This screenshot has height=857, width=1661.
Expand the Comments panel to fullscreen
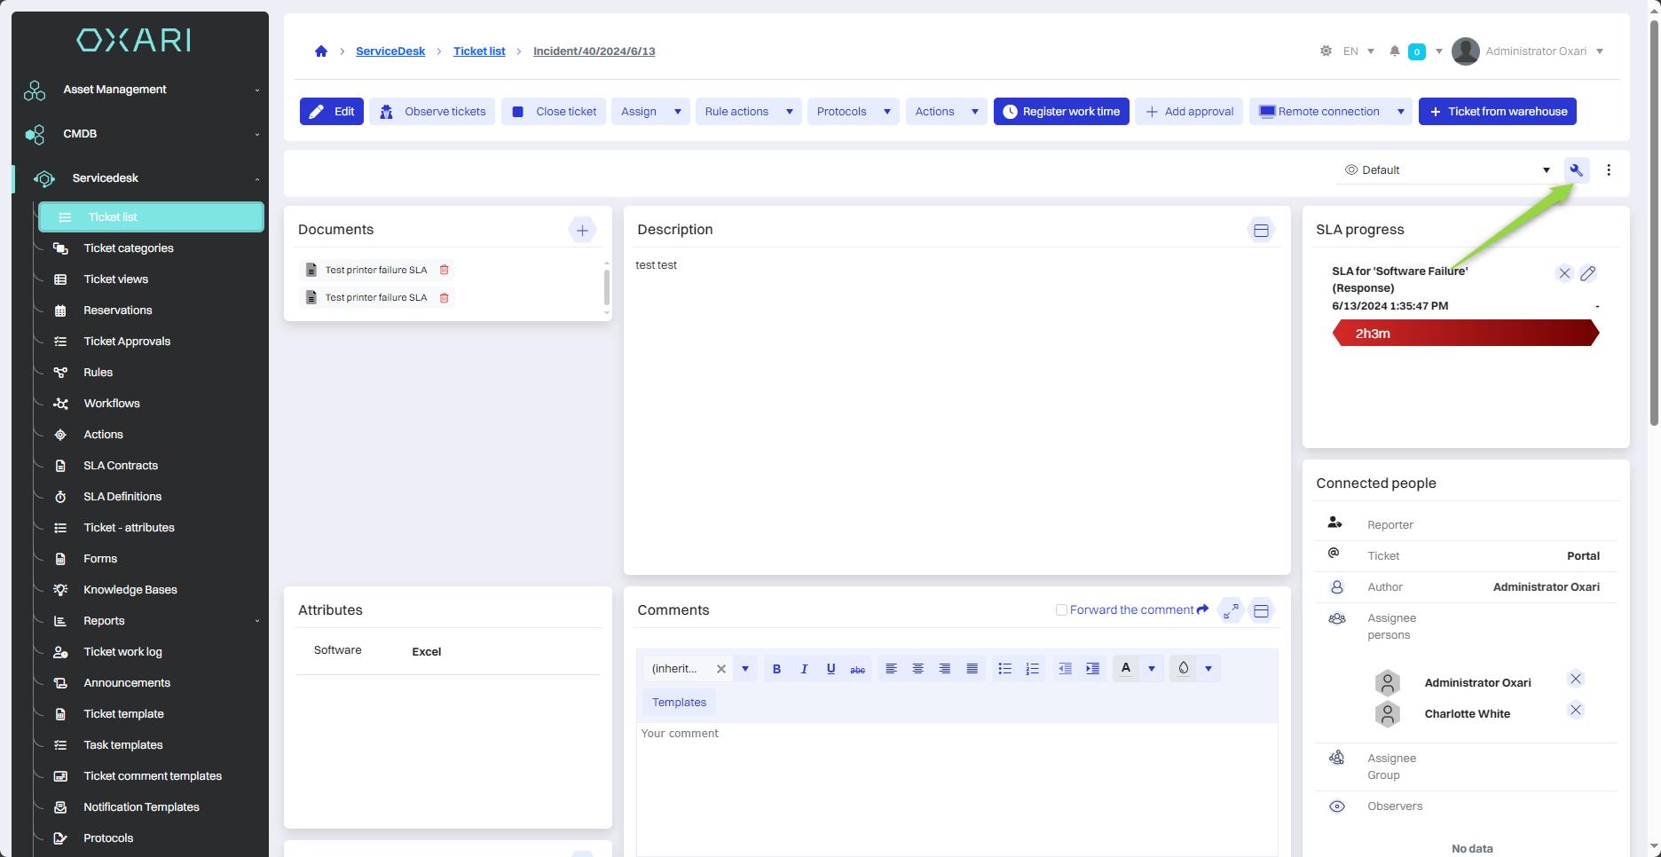point(1231,610)
